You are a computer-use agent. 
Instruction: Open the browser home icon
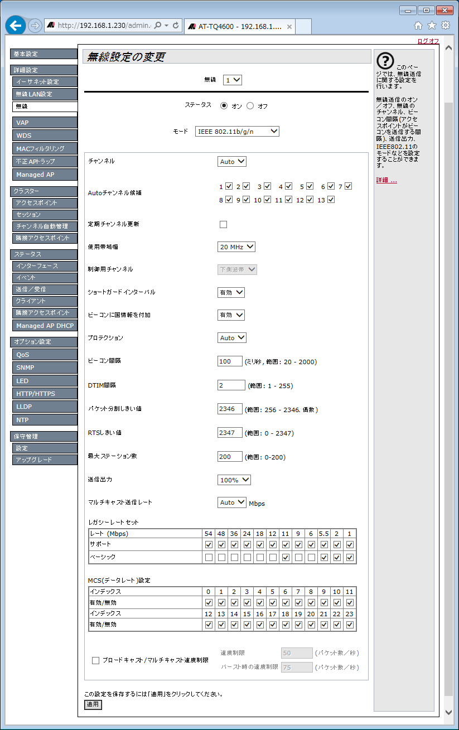coord(419,25)
